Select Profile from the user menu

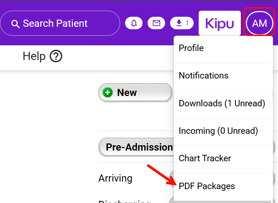click(x=191, y=48)
